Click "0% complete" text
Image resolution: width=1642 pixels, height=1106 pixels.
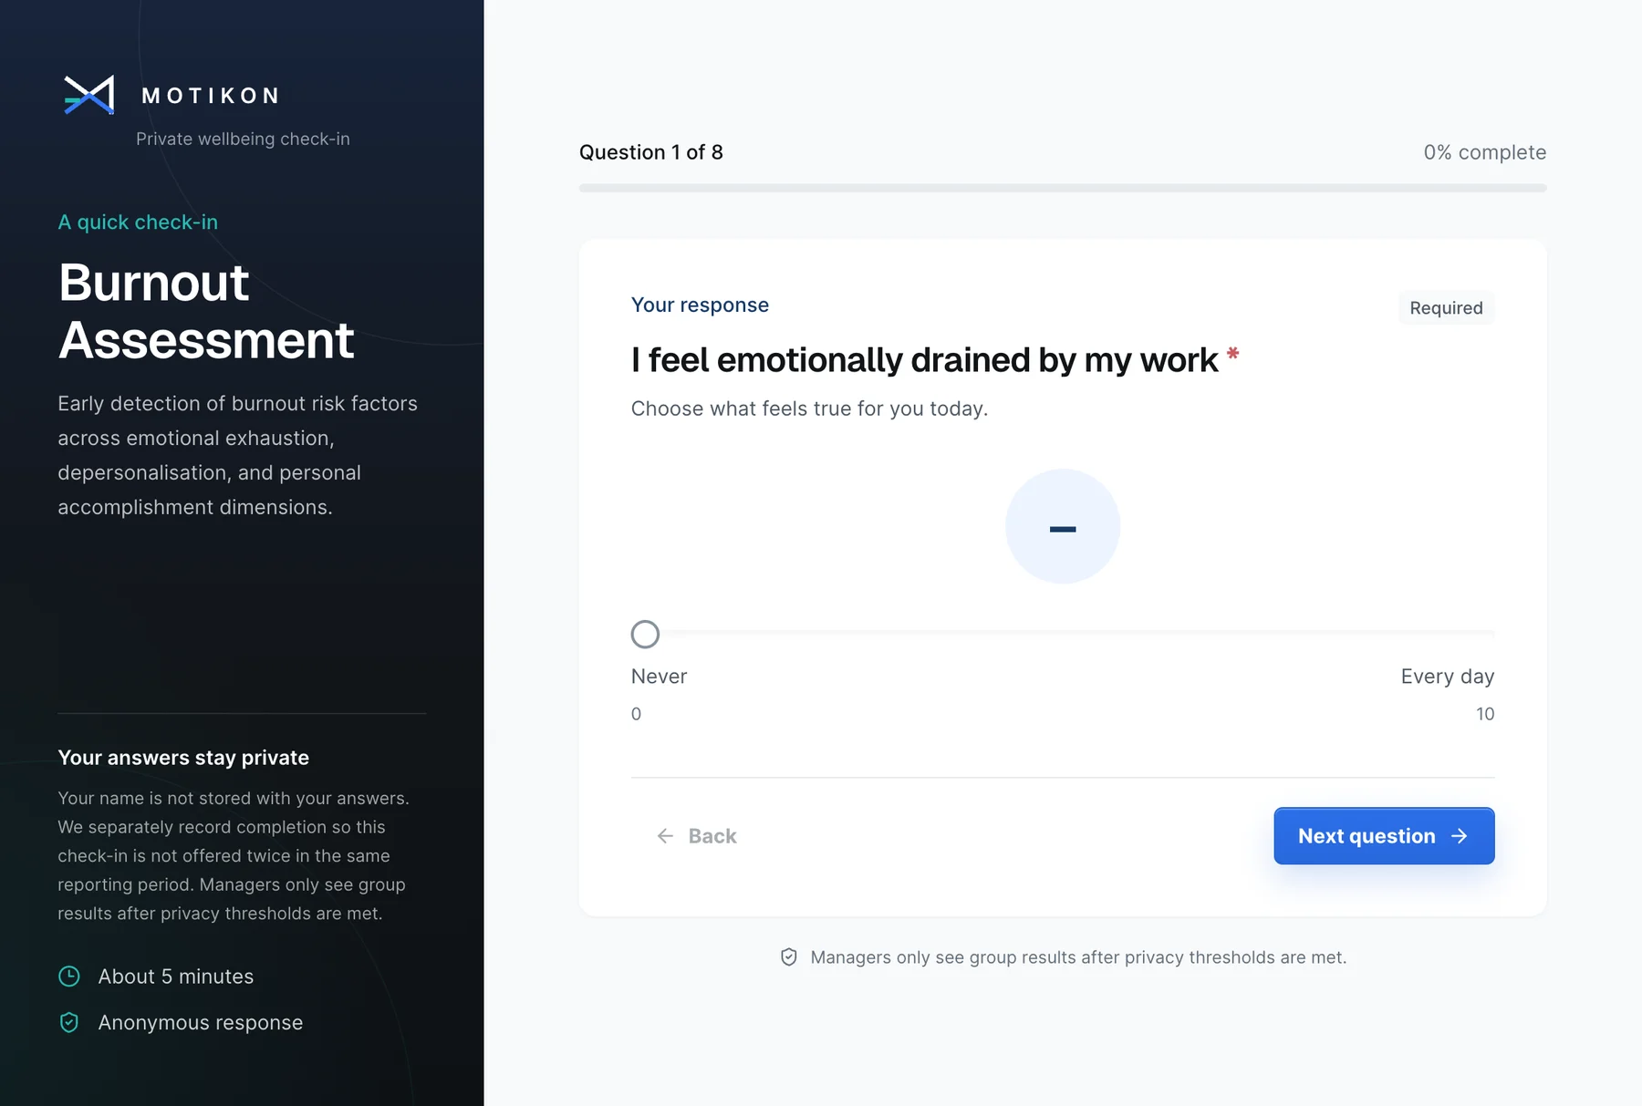click(1484, 152)
